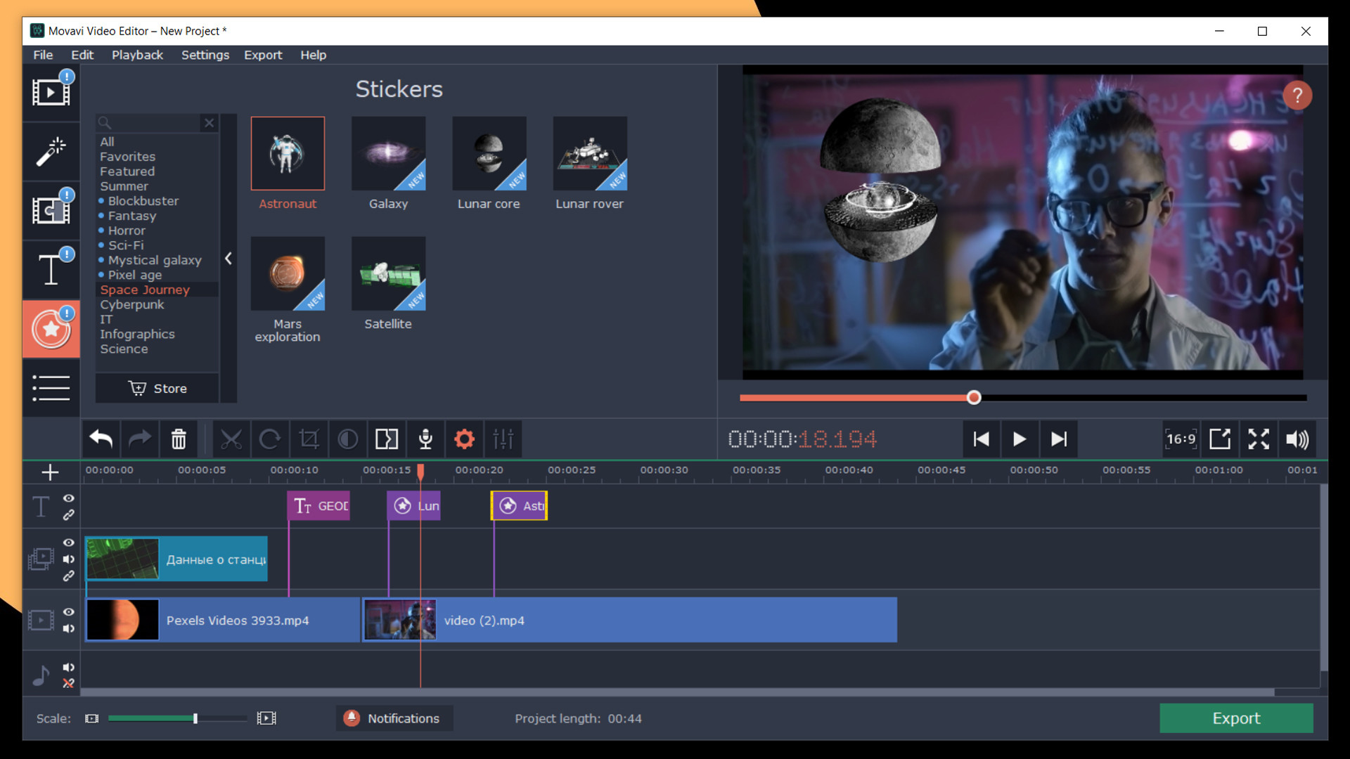The height and width of the screenshot is (759, 1350).
Task: Select the Filters magic wand tool
Action: pos(51,151)
